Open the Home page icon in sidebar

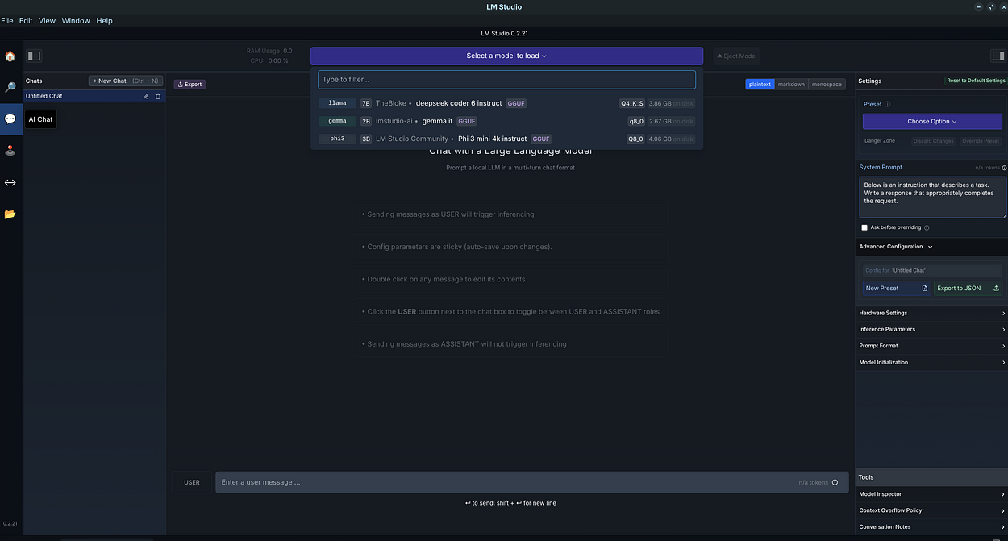tap(10, 56)
